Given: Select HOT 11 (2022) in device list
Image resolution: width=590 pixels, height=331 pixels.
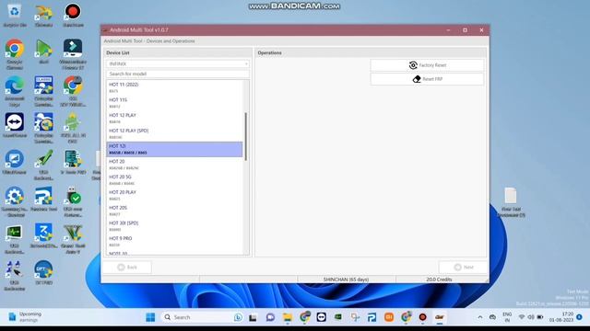Looking at the screenshot, I should (x=174, y=87).
